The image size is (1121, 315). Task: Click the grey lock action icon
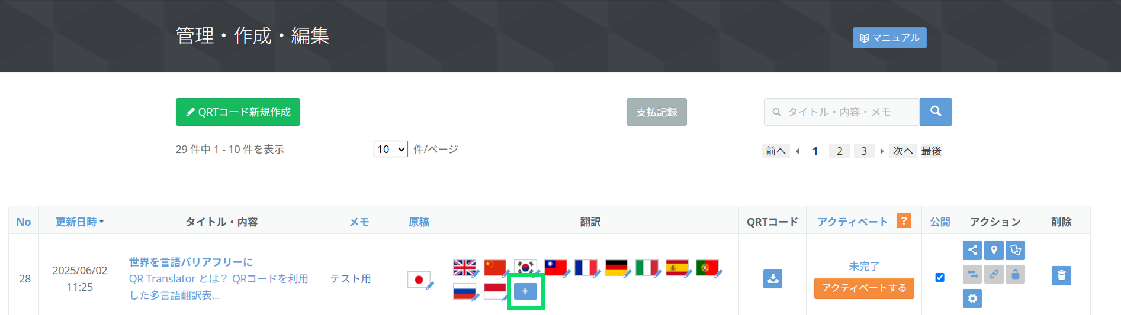click(1016, 274)
